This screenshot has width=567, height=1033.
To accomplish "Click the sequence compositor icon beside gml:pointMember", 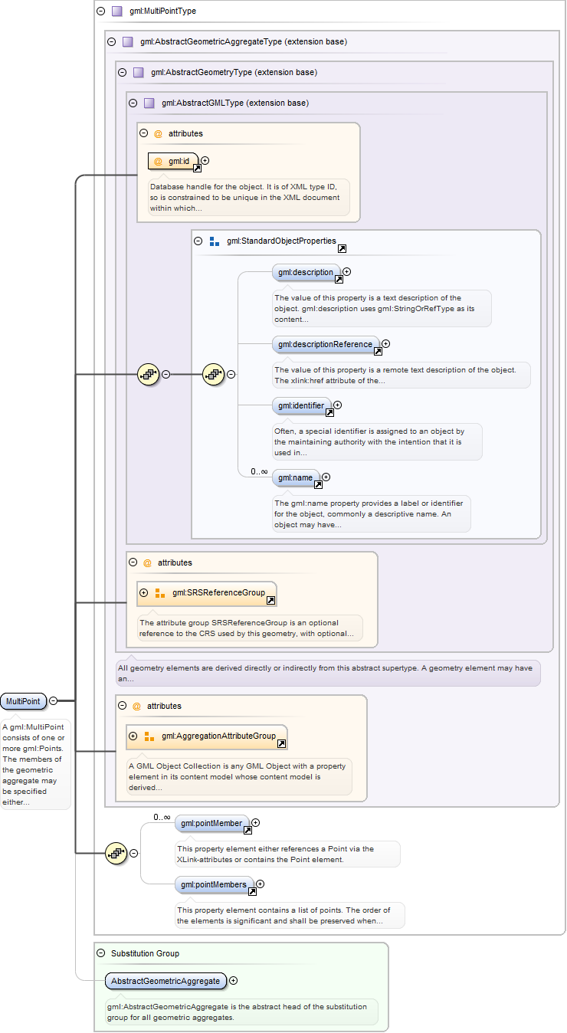I will tap(116, 853).
